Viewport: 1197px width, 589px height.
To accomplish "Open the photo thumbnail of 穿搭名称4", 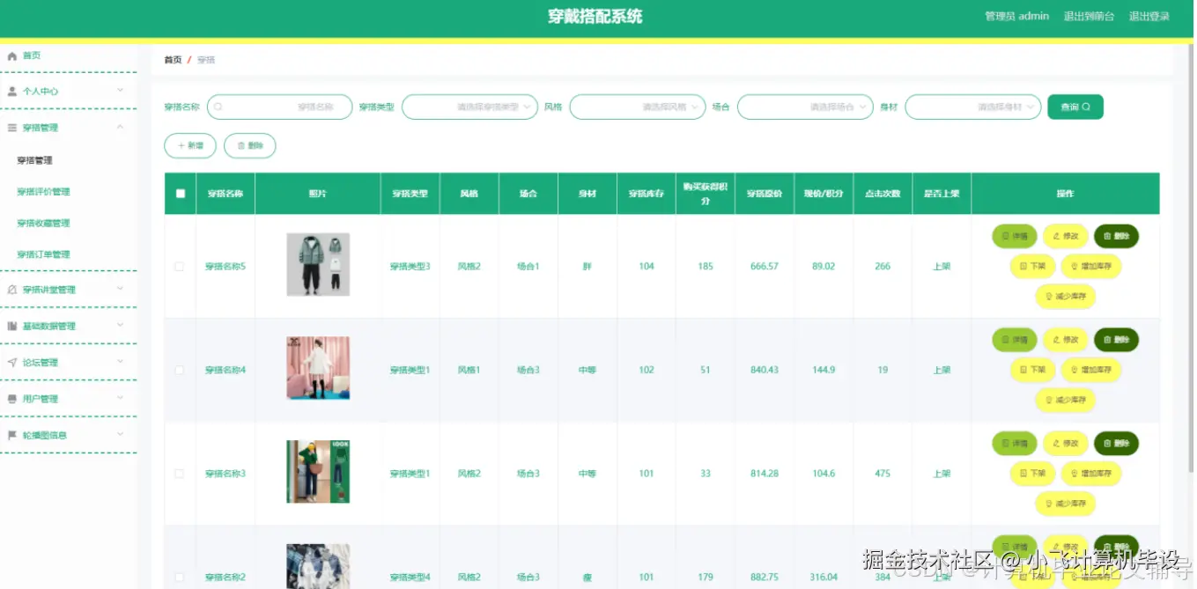I will pos(318,368).
